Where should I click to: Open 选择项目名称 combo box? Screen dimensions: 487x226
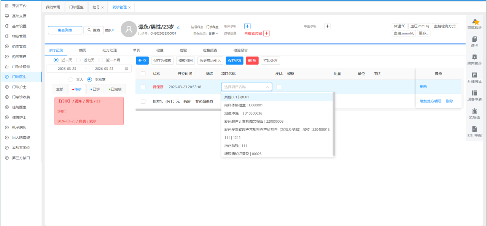coord(247,87)
